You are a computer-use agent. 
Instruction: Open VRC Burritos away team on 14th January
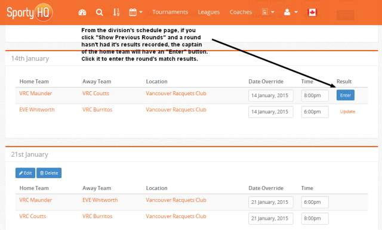pyautogui.click(x=97, y=110)
